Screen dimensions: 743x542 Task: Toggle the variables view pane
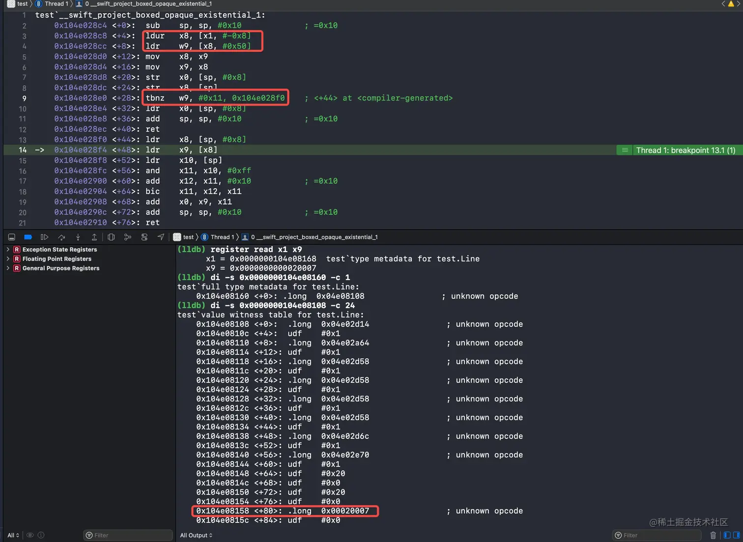[727, 536]
